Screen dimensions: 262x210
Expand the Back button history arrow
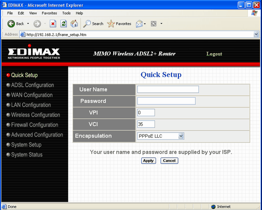pos(28,24)
